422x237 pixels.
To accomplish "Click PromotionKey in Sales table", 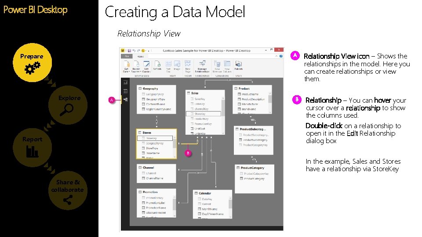I will click(204, 124).
